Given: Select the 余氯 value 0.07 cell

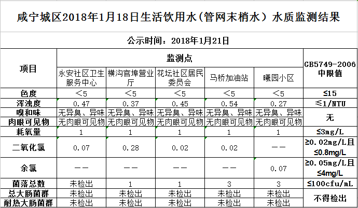Looking at the screenshot, I should coord(278,169).
